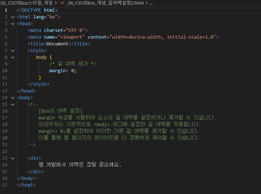Click the HTML file icon in breadcrumb
Screen dimensions: 261x194
(x=62, y=3)
